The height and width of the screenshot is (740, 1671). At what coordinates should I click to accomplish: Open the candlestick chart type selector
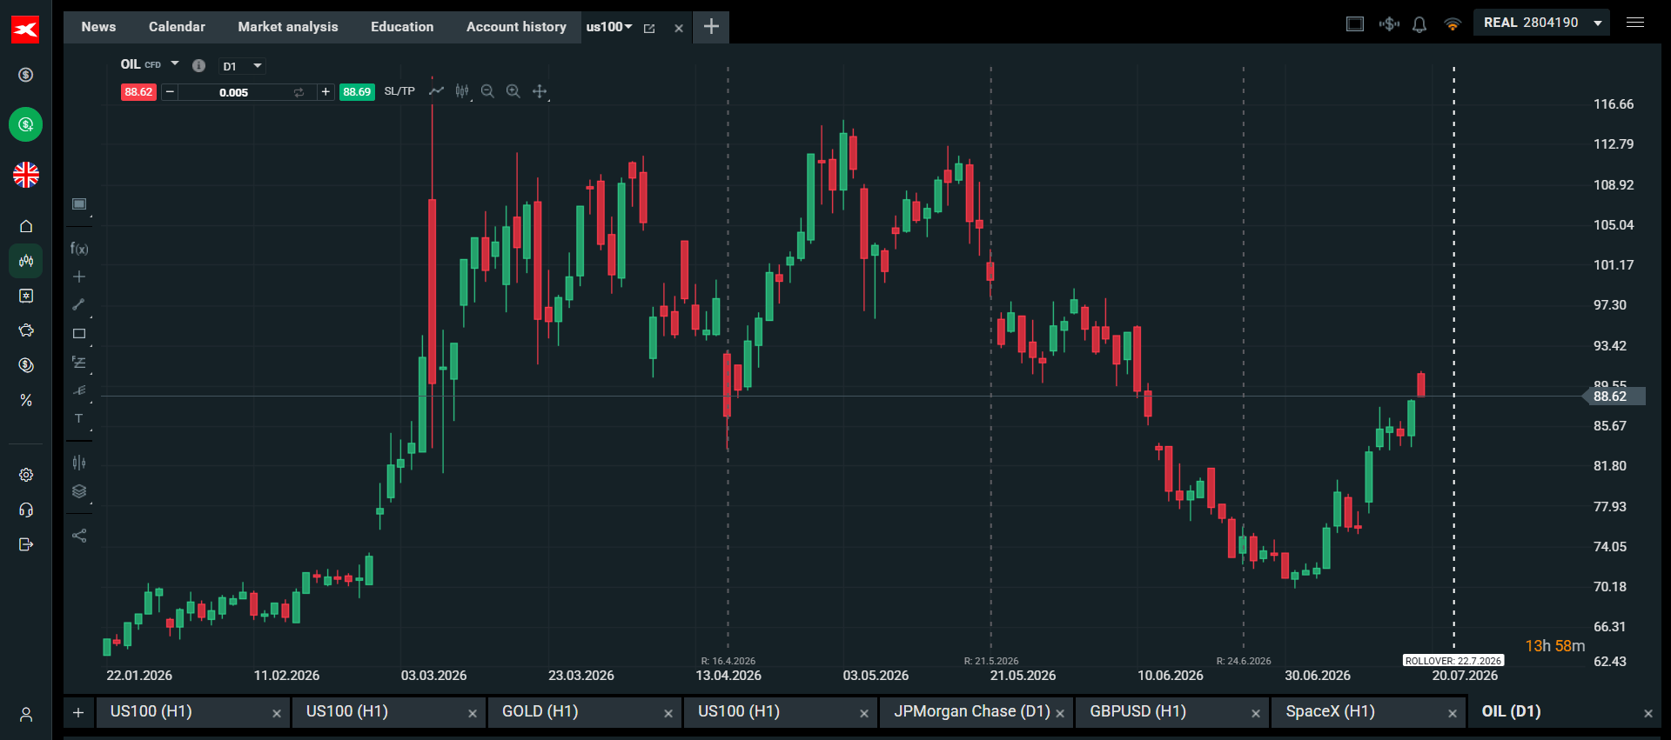click(x=462, y=91)
